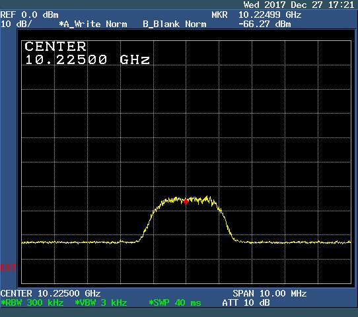Click the rising edge of the signal trace
The height and width of the screenshot is (317, 358).
pos(148,225)
